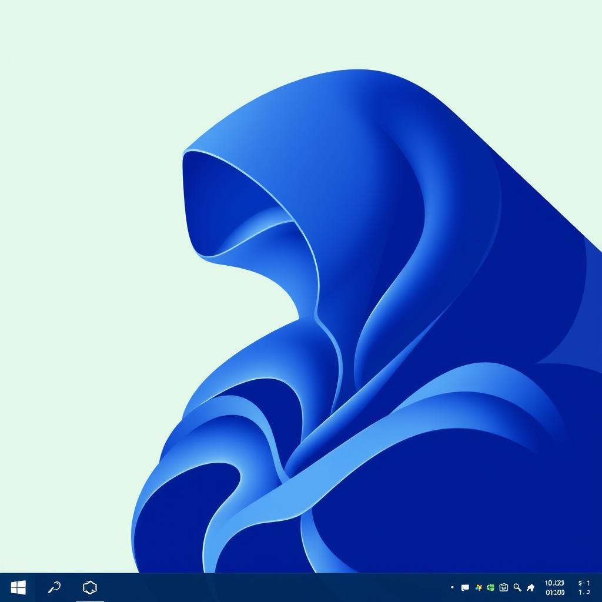Open the Windows Start menu
This screenshot has width=602, height=602.
18,587
